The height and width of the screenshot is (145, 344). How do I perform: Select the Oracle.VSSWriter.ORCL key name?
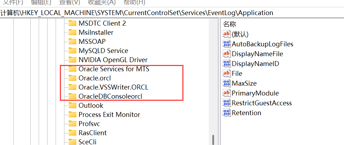click(x=113, y=87)
